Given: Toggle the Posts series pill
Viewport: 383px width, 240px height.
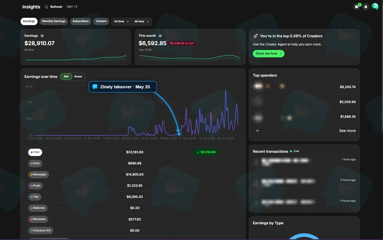Looking at the screenshot, I should [35, 186].
